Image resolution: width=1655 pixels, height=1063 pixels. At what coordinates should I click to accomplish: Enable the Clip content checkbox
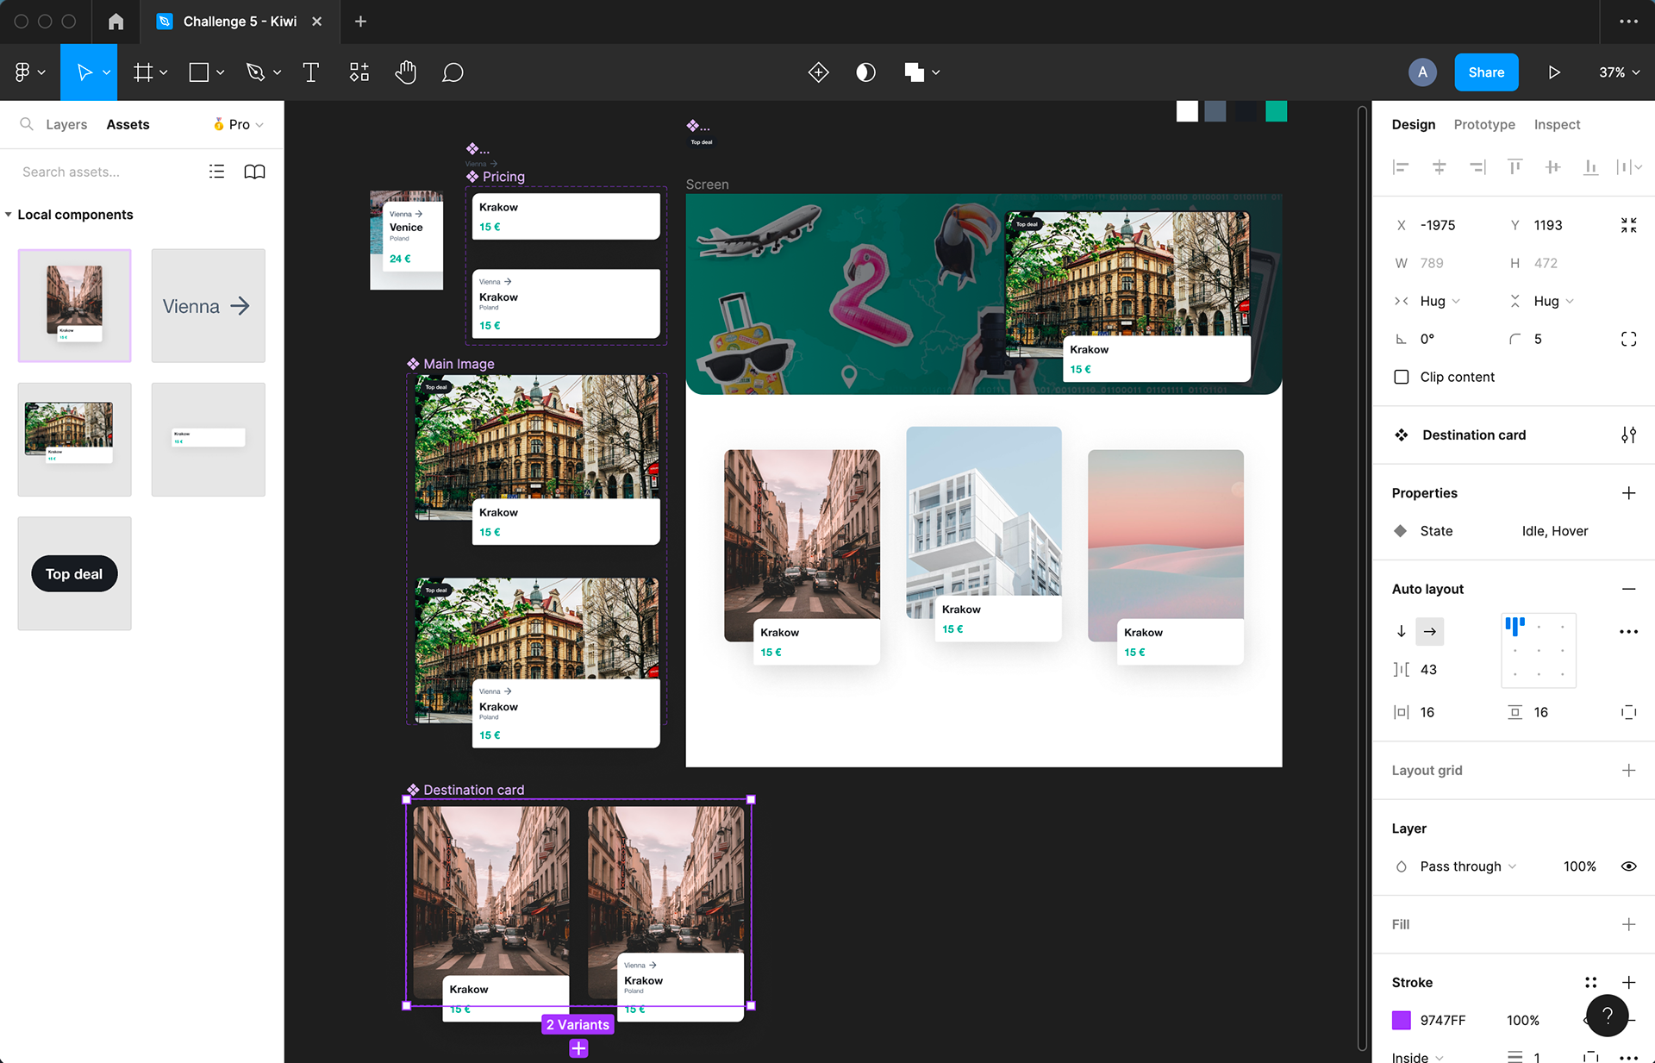pyautogui.click(x=1402, y=377)
